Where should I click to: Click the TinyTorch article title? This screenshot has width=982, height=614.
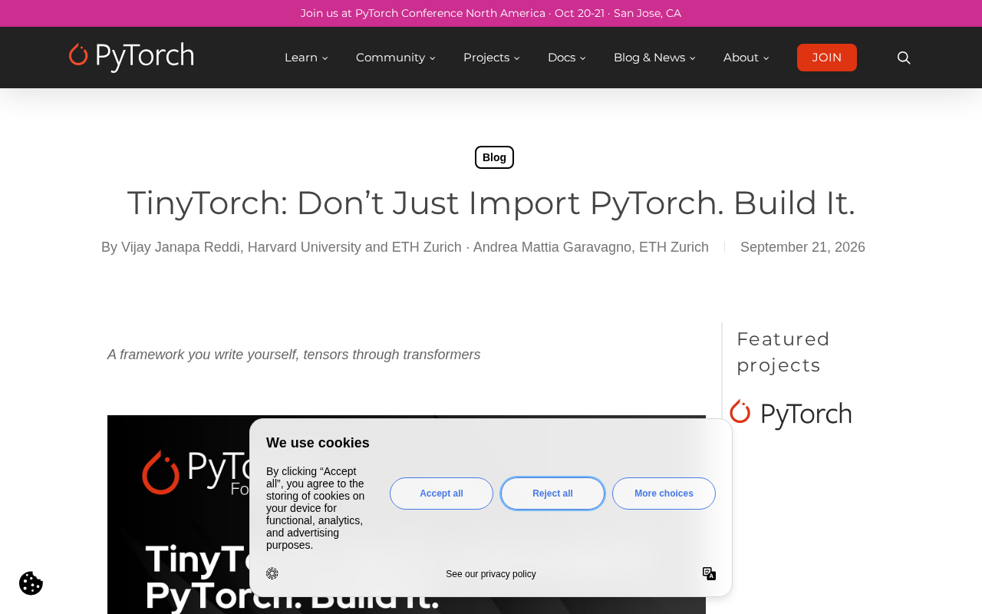tap(491, 203)
